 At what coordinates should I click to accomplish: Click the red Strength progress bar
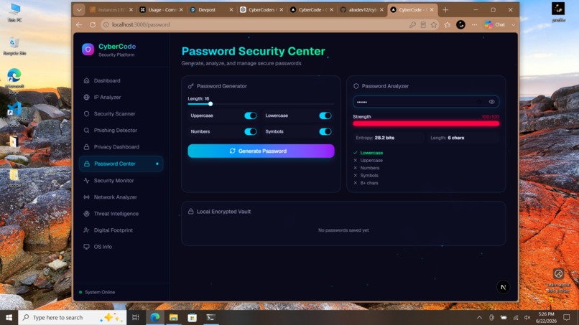[426, 123]
